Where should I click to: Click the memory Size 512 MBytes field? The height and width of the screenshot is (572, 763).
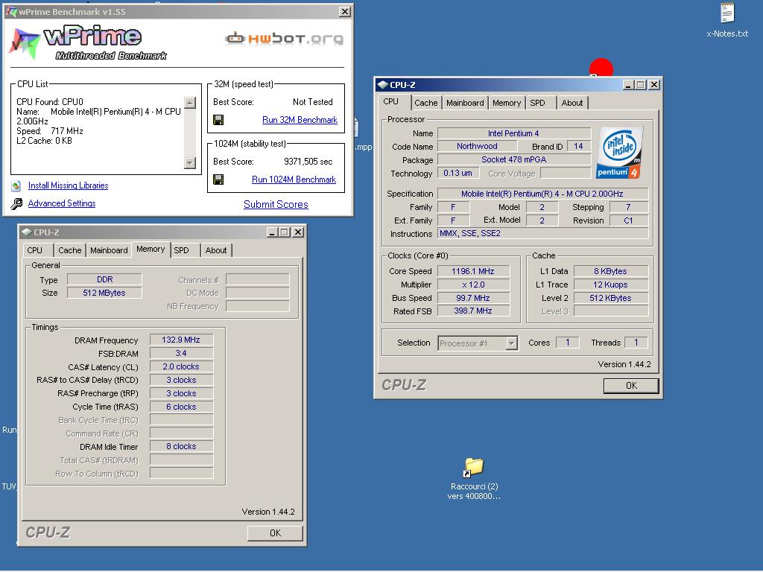[x=104, y=292]
